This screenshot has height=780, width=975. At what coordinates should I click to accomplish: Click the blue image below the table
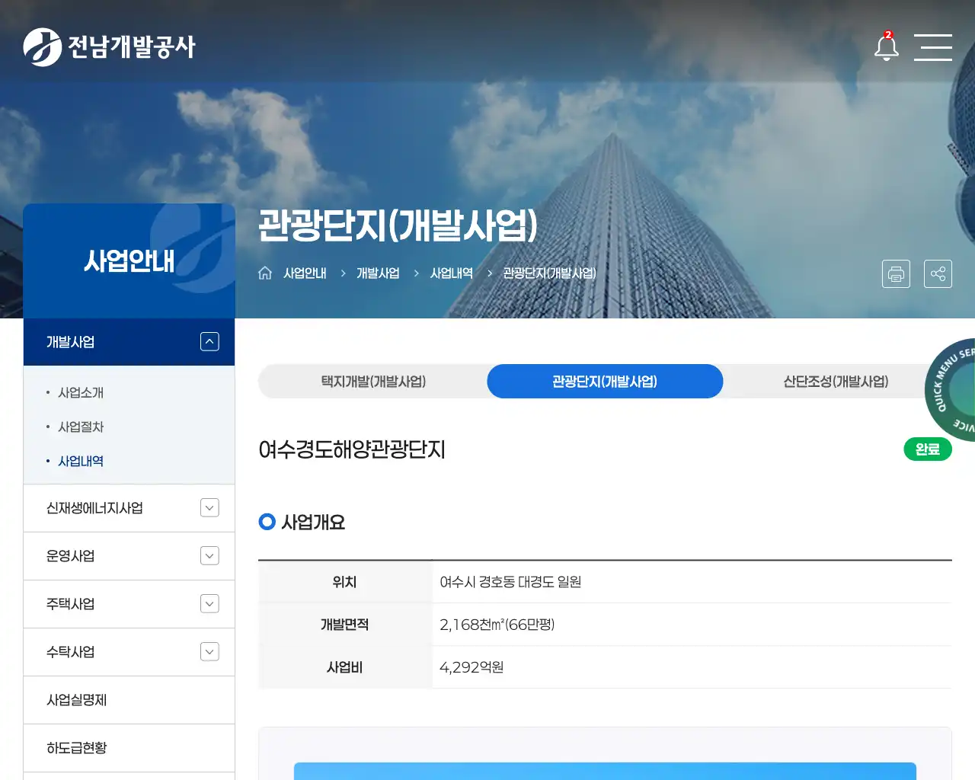[605, 770]
